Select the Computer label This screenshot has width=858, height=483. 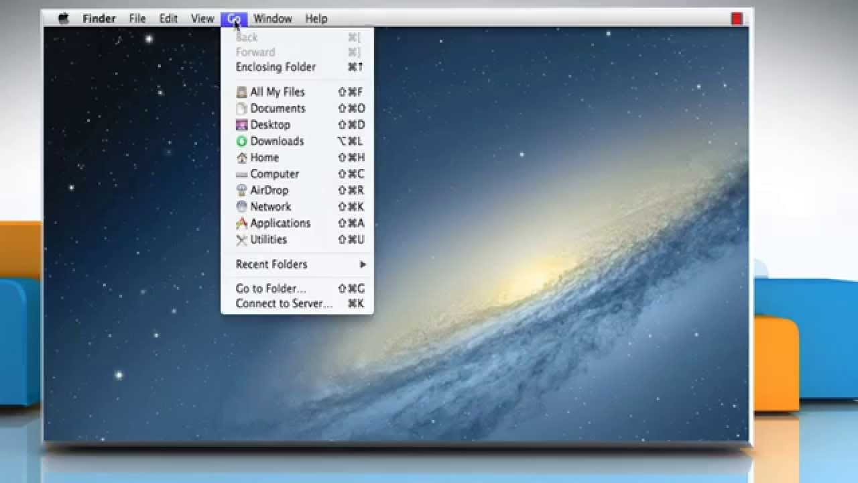pyautogui.click(x=274, y=174)
